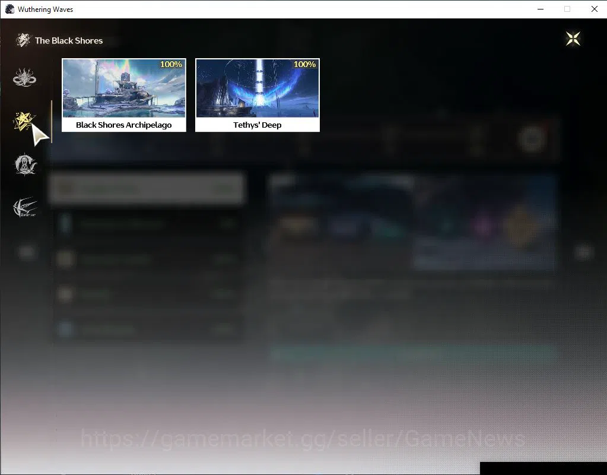
Task: Click the header emblem beside The Black Shores
Action: tap(23, 40)
